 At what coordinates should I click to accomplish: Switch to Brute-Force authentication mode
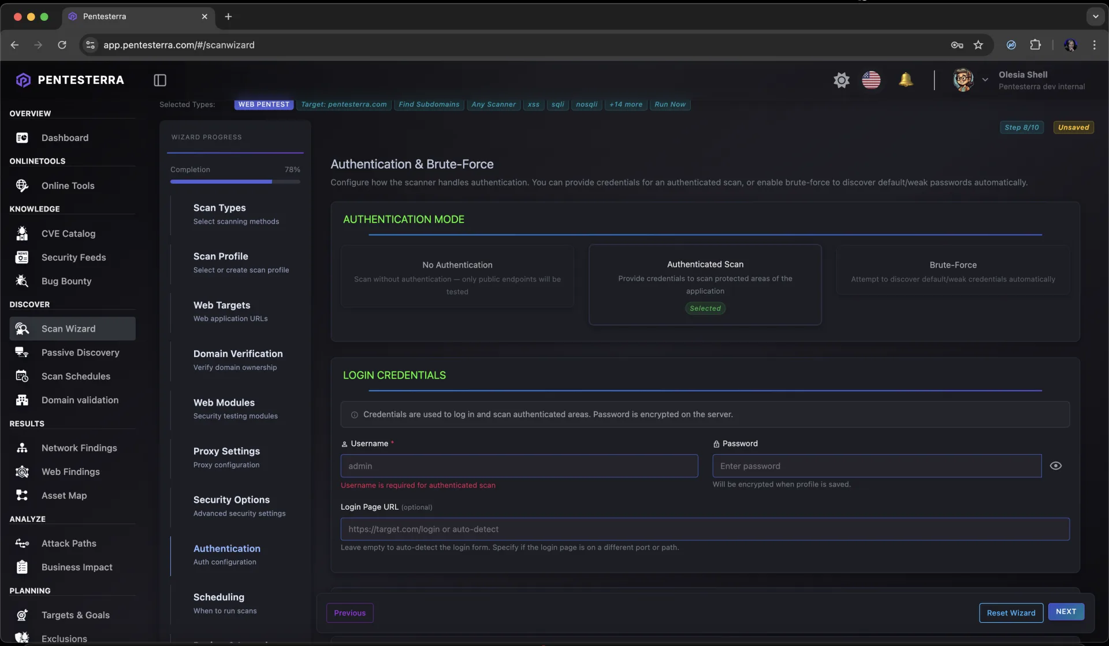click(952, 271)
